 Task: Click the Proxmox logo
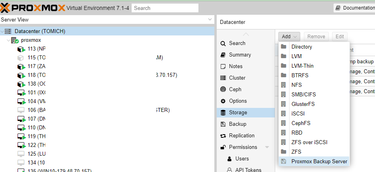pos(33,8)
